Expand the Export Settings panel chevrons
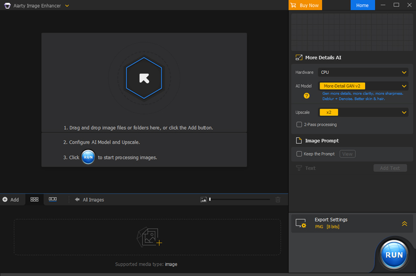This screenshot has height=276, width=416. click(404, 224)
